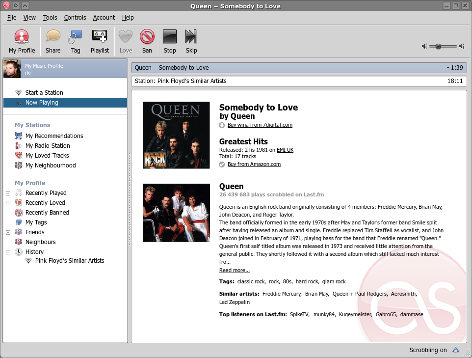This screenshot has width=472, height=358.
Task: Click the EMI UK label link
Action: pyautogui.click(x=285, y=150)
